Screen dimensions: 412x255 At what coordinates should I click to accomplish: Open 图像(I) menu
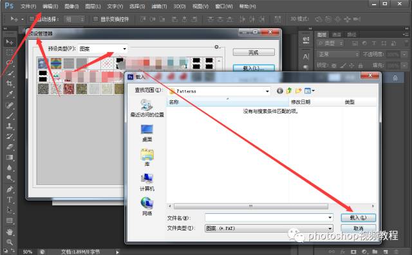click(x=71, y=6)
